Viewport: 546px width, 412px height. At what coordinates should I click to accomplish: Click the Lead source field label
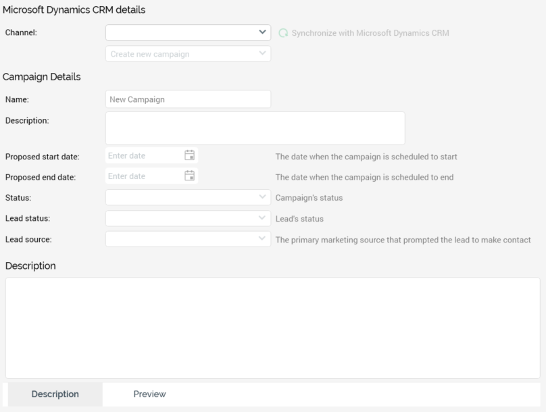coord(28,240)
